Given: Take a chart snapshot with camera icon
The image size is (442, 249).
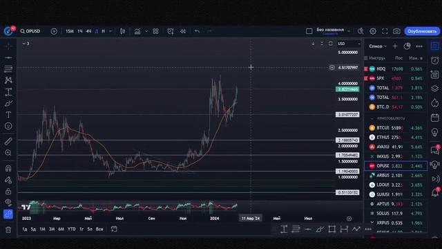Looking at the screenshot, I should click(396, 31).
